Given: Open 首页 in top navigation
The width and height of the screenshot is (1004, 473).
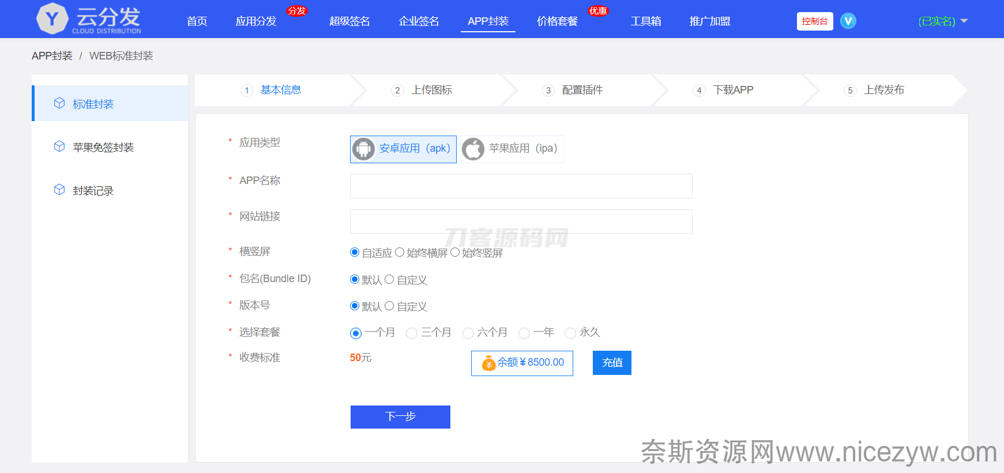Looking at the screenshot, I should pos(197,21).
